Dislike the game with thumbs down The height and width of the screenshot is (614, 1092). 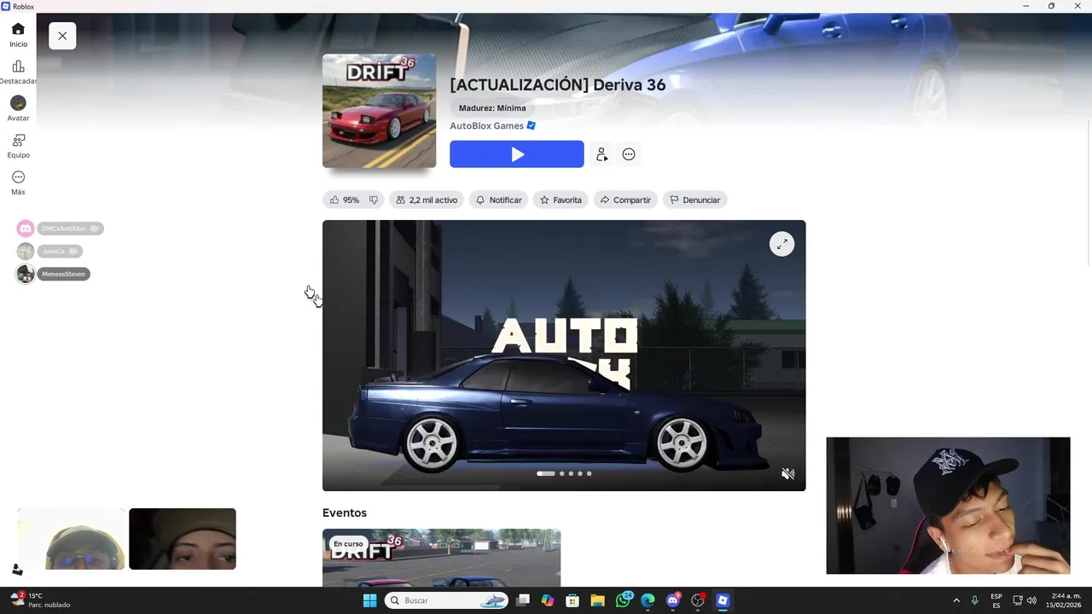click(373, 200)
